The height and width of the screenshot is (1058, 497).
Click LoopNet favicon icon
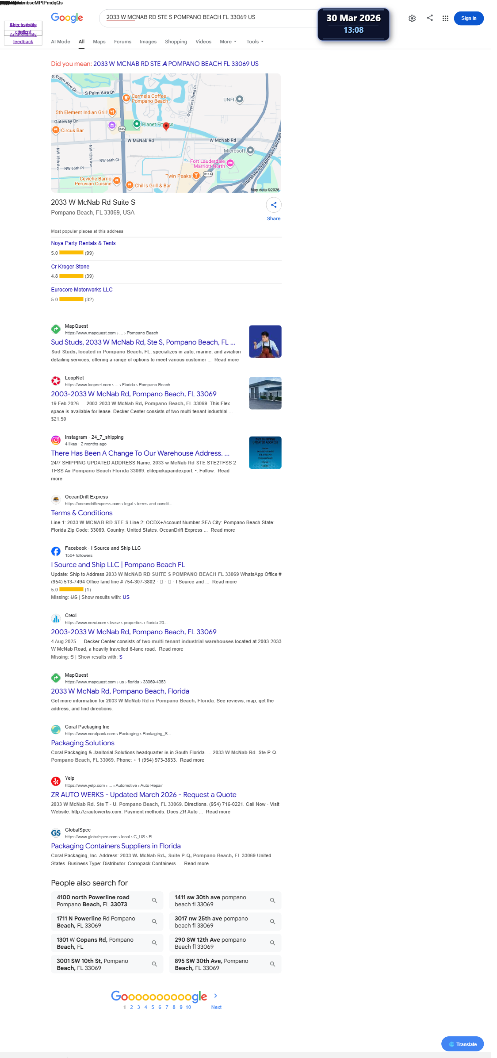pyautogui.click(x=56, y=381)
